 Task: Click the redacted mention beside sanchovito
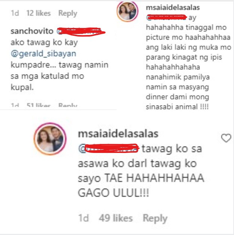[x=81, y=32]
